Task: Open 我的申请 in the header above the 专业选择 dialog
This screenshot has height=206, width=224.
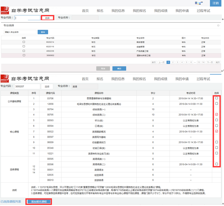Action: 182,11
